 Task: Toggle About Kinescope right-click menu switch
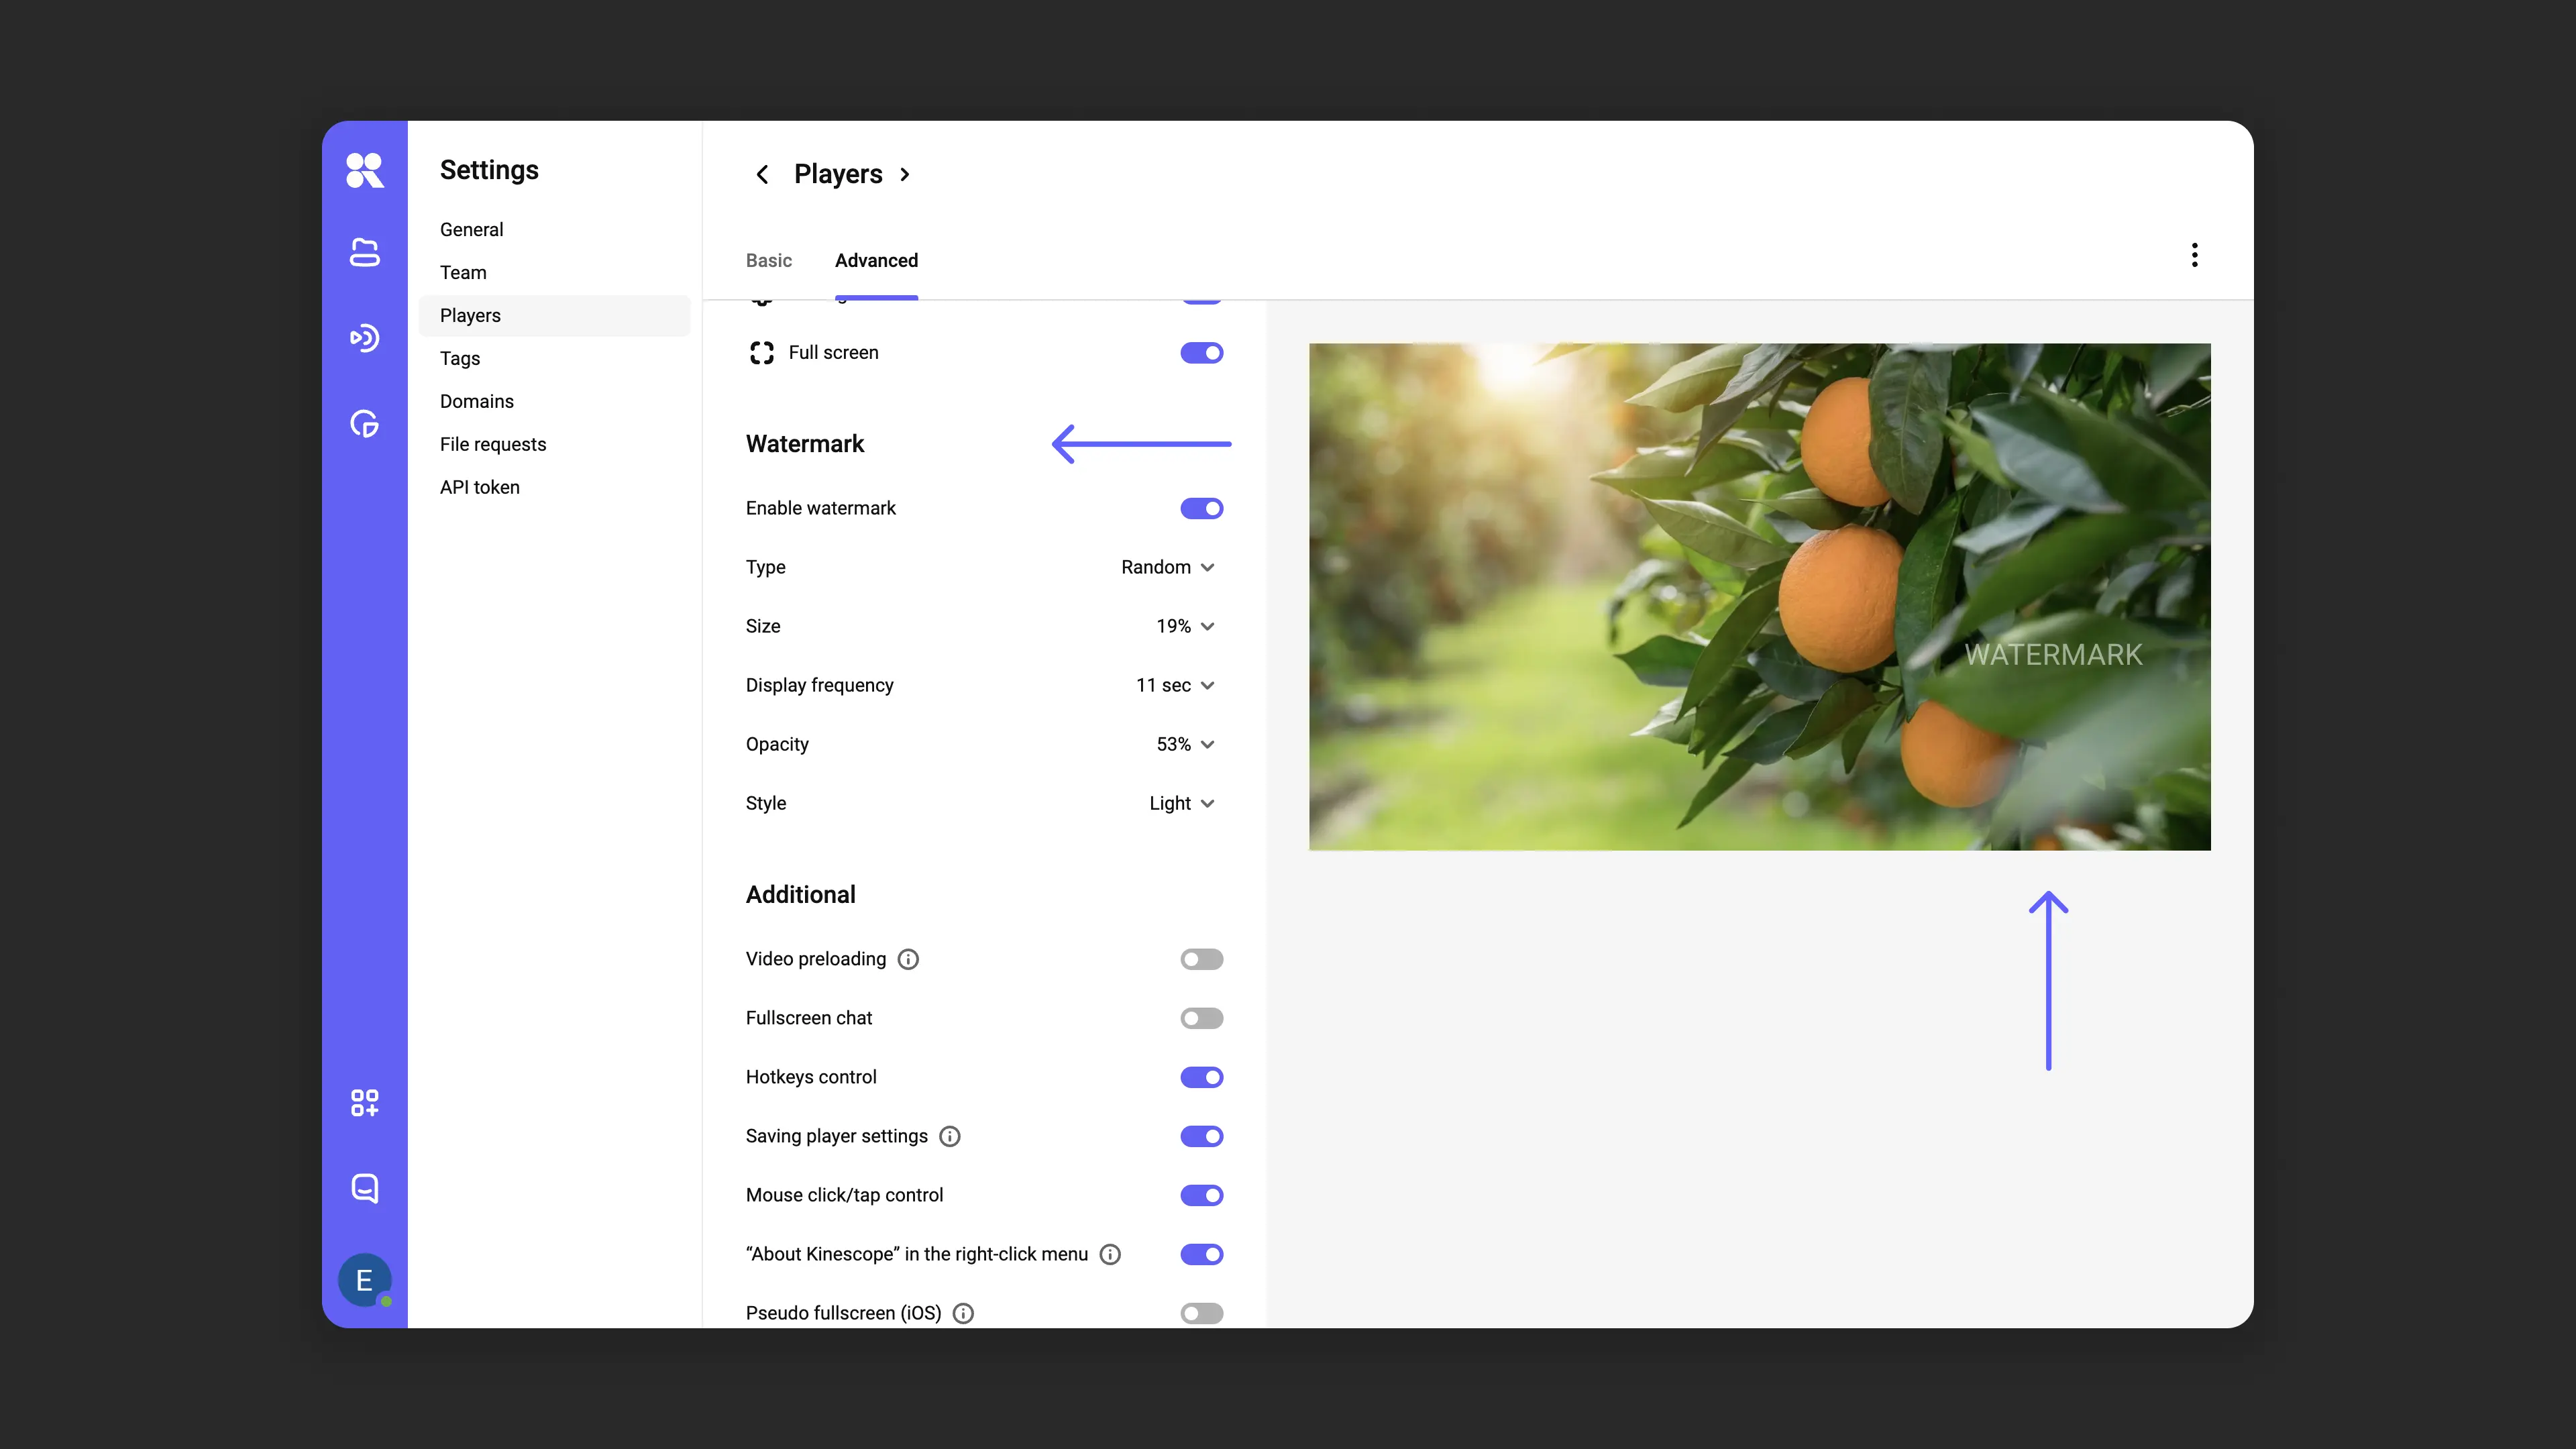pyautogui.click(x=1201, y=1254)
